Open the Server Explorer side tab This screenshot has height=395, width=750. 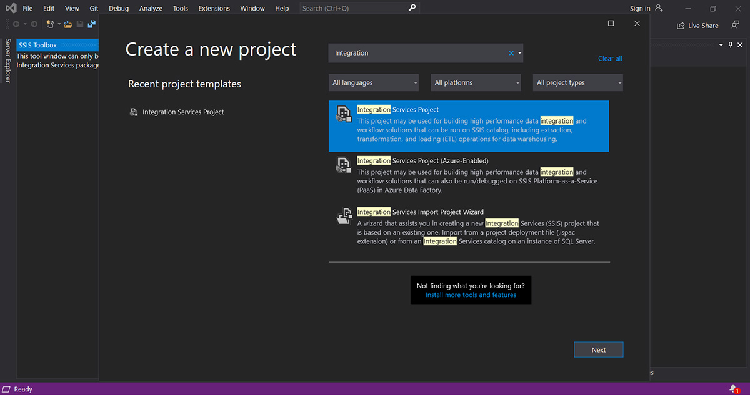pos(7,61)
